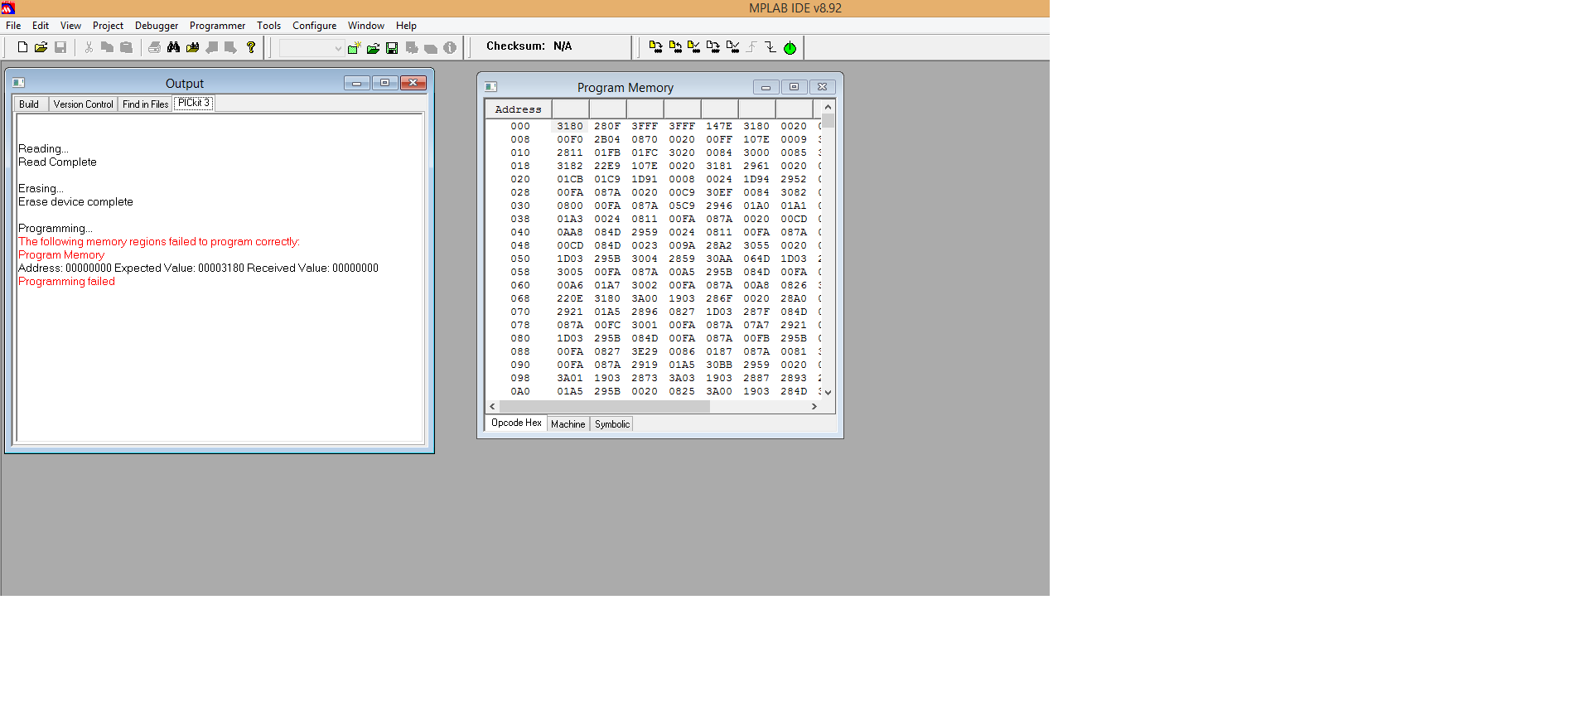Click the 'Erase device complete' output line
The width and height of the screenshot is (1570, 711).
click(x=75, y=202)
